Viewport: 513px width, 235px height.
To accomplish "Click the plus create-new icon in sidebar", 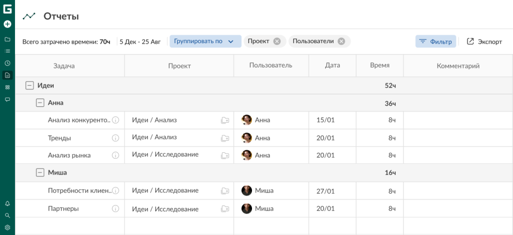I will (7, 24).
